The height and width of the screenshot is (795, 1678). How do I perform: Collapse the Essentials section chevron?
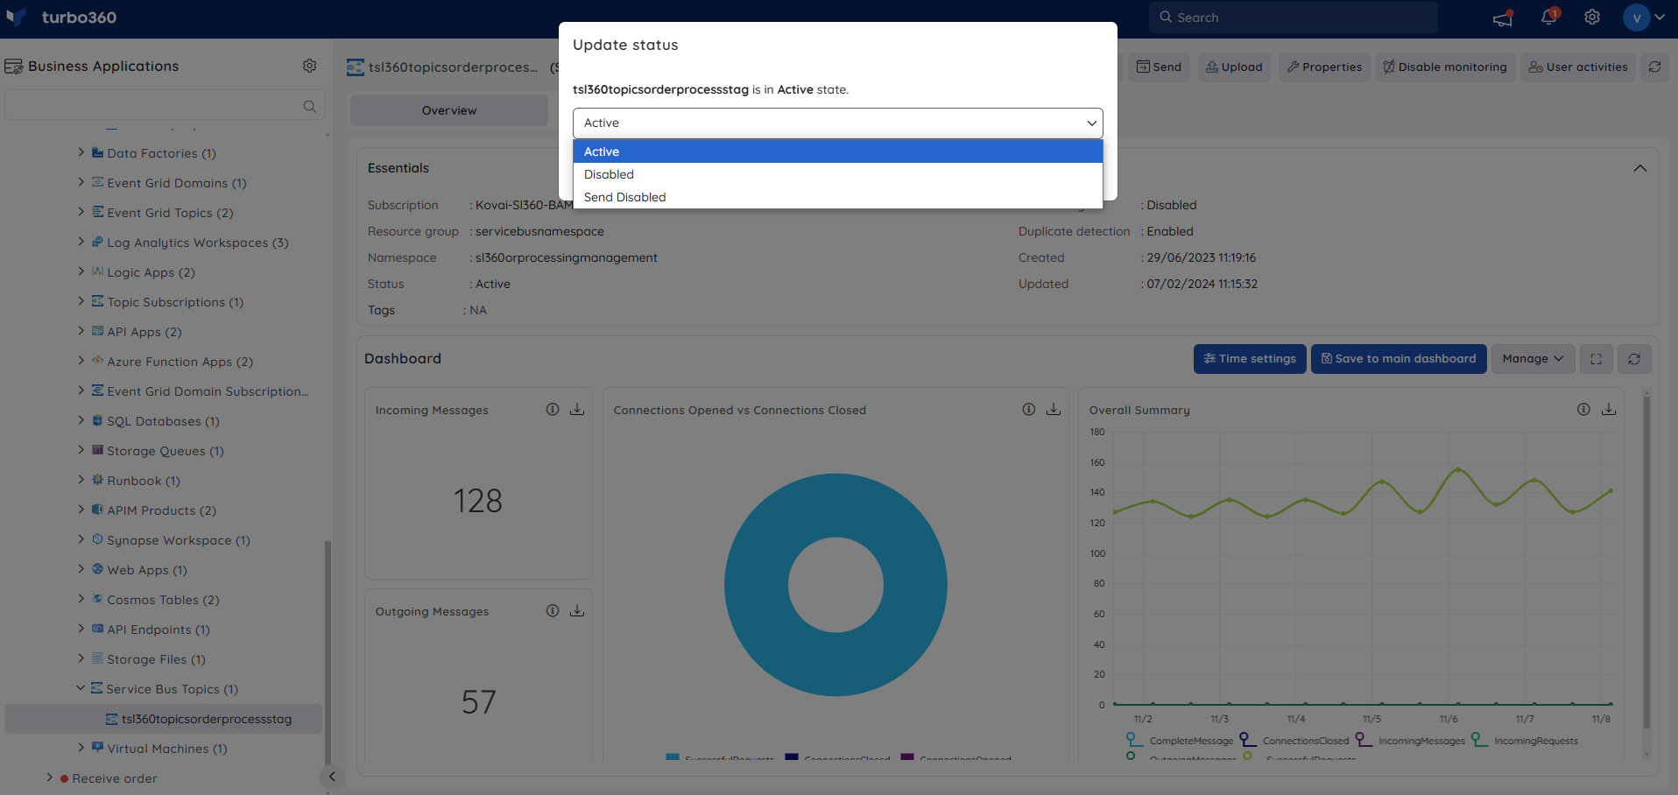coord(1640,168)
